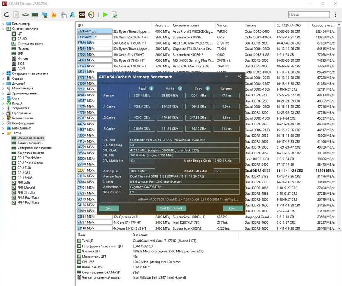Select CPU PhotoWorxx in the tests tree

click(x=30, y=163)
